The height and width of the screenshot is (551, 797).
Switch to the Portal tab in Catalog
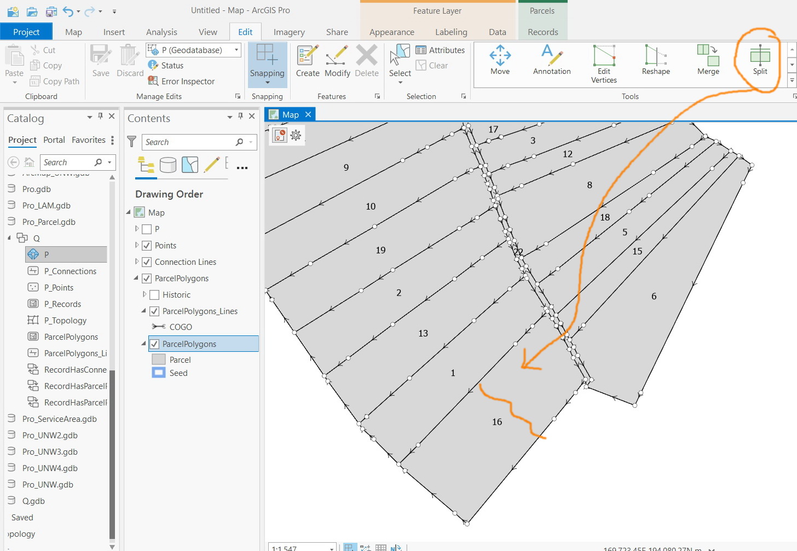tap(54, 140)
